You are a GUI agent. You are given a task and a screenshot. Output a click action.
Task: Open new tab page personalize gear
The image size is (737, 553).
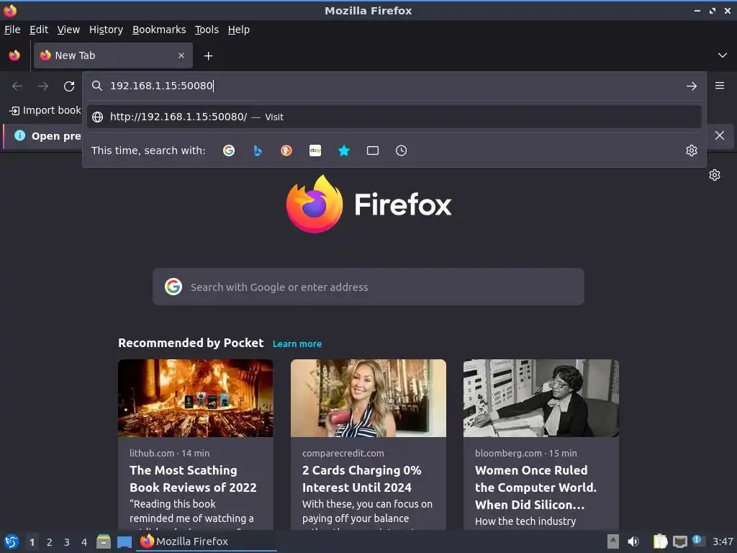[715, 175]
